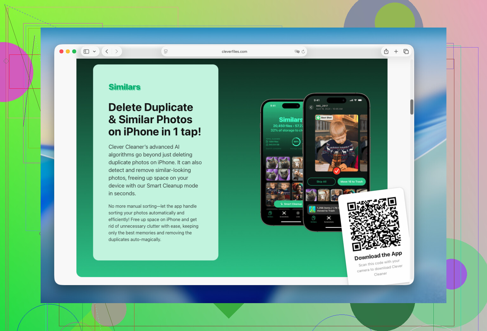Click the 'IMG_2917' filename text
Image resolution: width=487 pixels, height=331 pixels.
322,106
